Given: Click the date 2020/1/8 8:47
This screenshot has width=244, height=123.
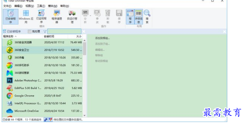Looking at the screenshot, I should [52, 96].
